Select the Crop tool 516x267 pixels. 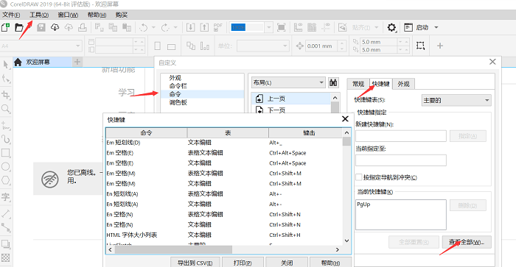point(6,95)
